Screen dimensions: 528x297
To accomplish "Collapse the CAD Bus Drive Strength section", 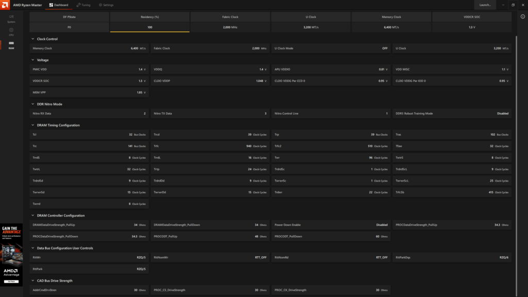I will [x=32, y=280].
